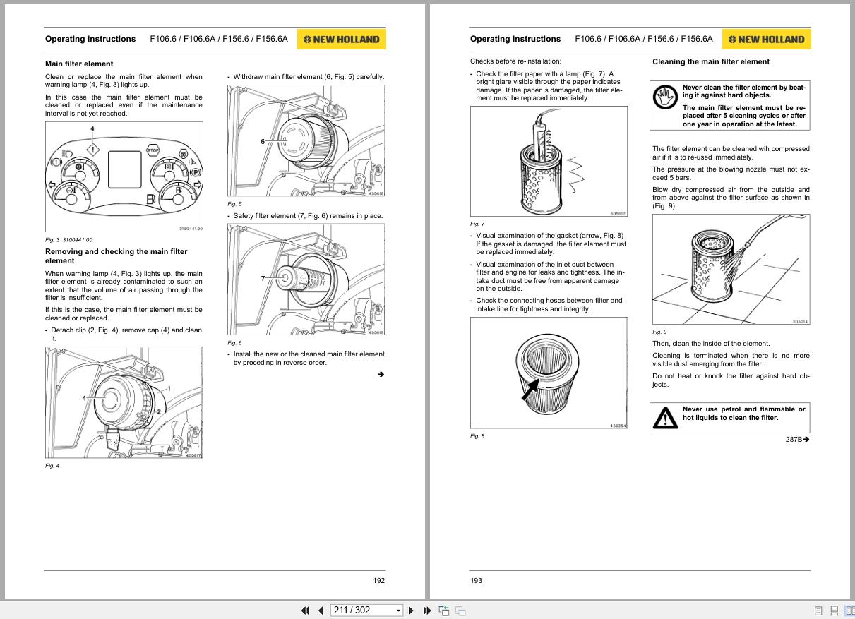The image size is (855, 619).
Task: Click the Fig. 8 gasket illustration
Action: point(549,373)
